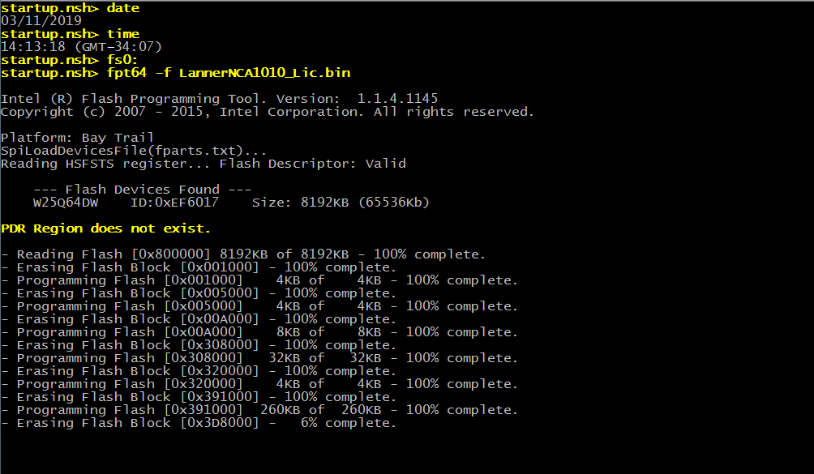814x474 pixels.
Task: Select Programming Flash [0x308000] 32KB line
Action: (259, 358)
